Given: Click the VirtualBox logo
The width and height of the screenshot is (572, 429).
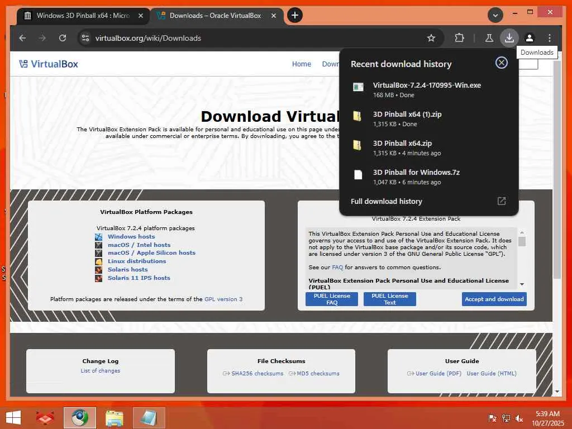Looking at the screenshot, I should click(49, 64).
